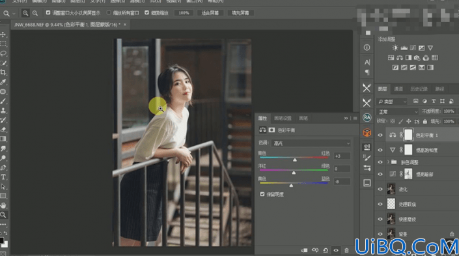Uncheck 保留明度 in Properties panel
The height and width of the screenshot is (256, 459).
[262, 194]
